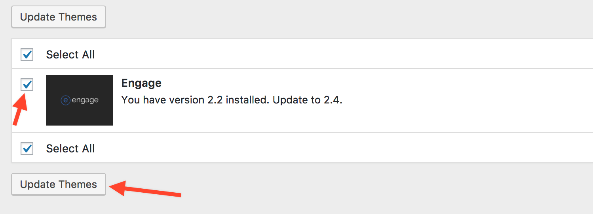This screenshot has width=593, height=214.
Task: Click the circled 'e' logo icon in Engage thumbnail
Action: [x=65, y=100]
